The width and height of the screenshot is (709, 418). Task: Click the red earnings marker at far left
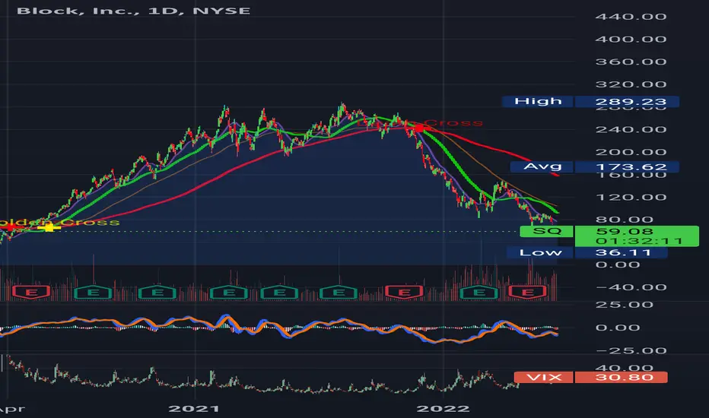31,293
